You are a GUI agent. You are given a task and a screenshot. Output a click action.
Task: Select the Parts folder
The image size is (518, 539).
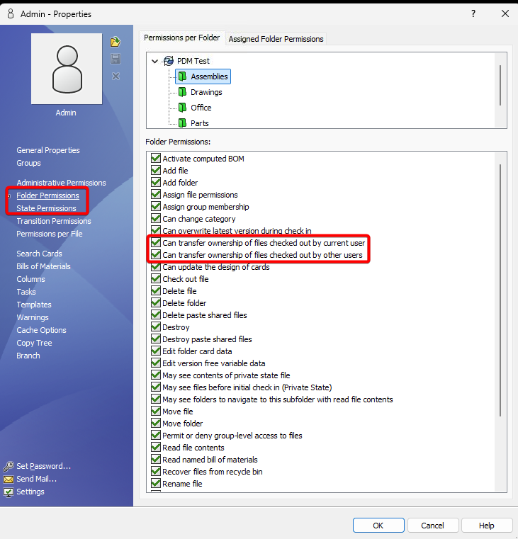click(x=200, y=123)
